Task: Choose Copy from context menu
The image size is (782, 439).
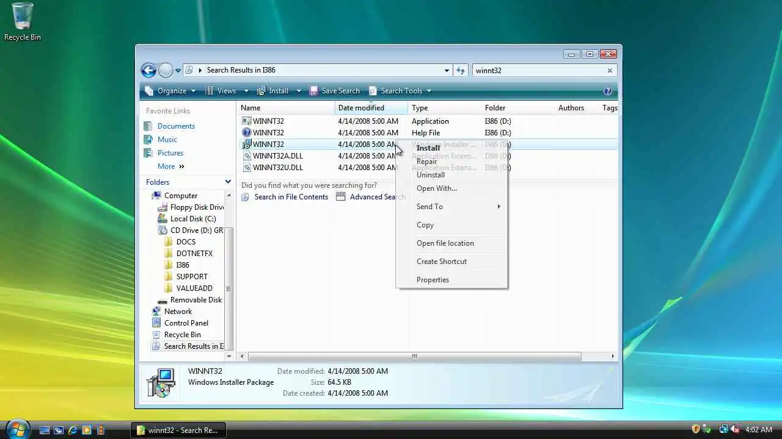Action: (451, 225)
